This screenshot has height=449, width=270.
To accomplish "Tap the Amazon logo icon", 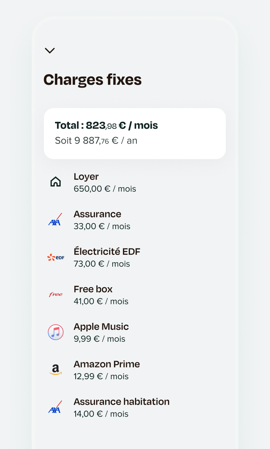I will tap(55, 370).
